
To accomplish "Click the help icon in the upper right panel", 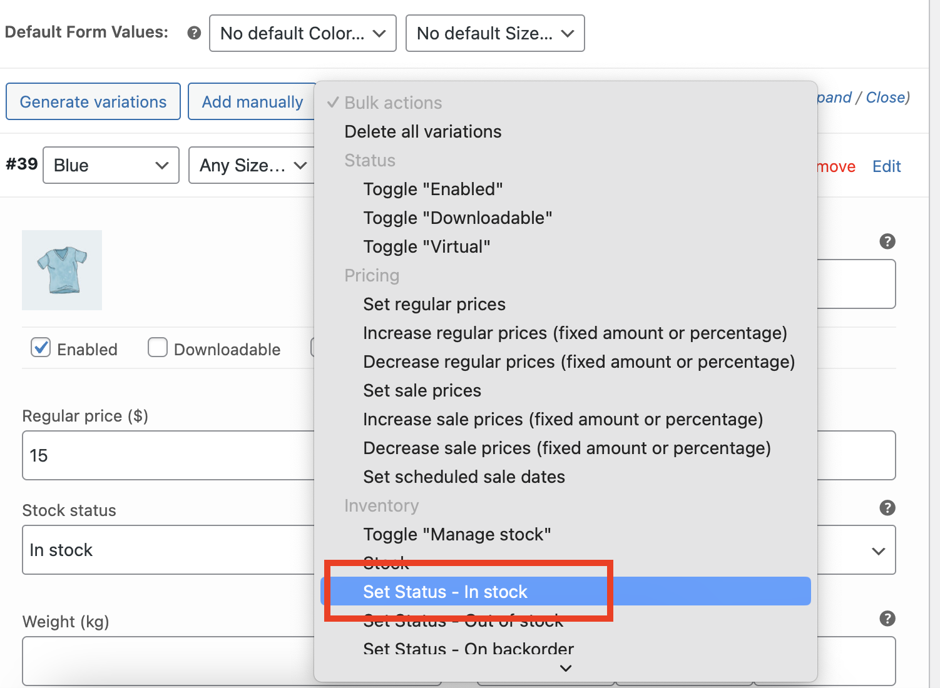I will pyautogui.click(x=887, y=241).
